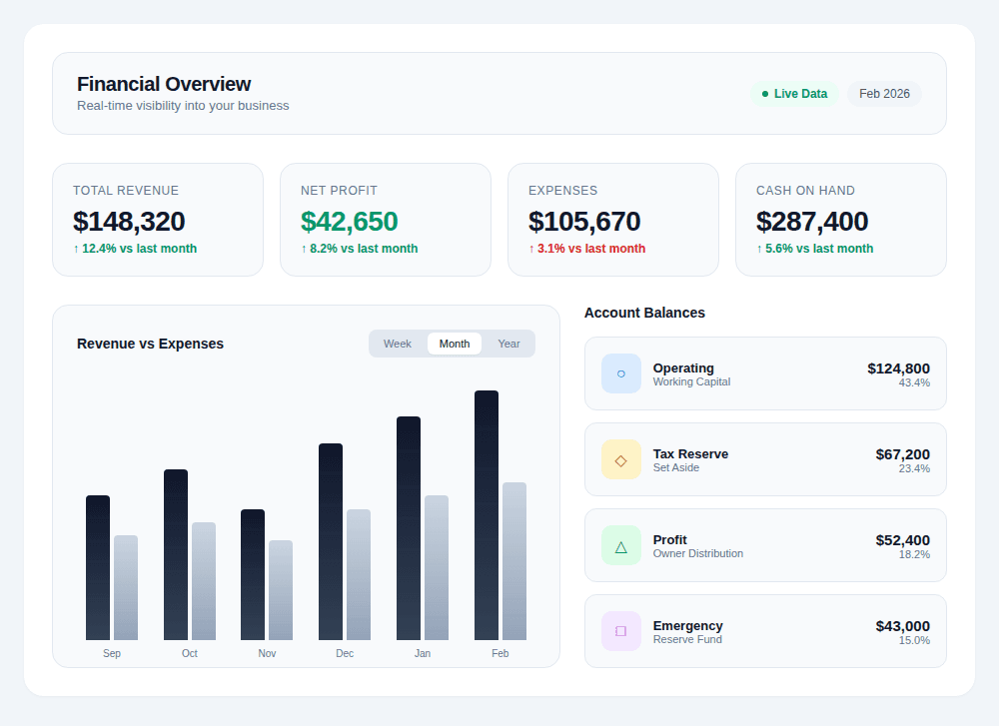Click "12.4% vs last month" text
Viewport: 999px width, 726px height.
[x=140, y=249]
